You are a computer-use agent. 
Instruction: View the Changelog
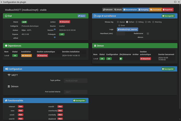click(x=143, y=10)
